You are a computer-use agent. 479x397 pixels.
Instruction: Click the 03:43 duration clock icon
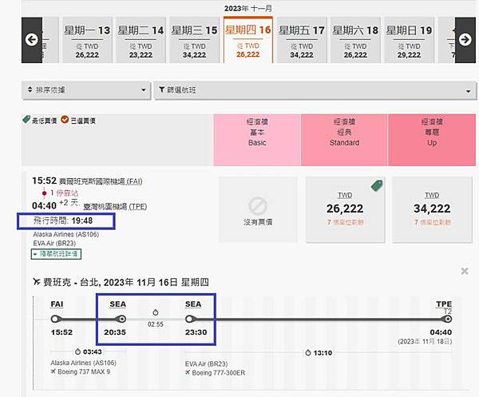click(x=78, y=351)
